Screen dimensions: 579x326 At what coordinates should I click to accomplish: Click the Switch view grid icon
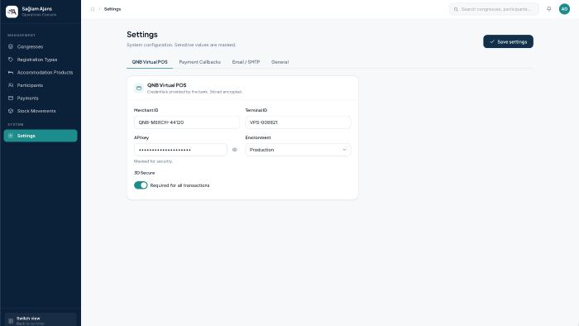point(11,321)
